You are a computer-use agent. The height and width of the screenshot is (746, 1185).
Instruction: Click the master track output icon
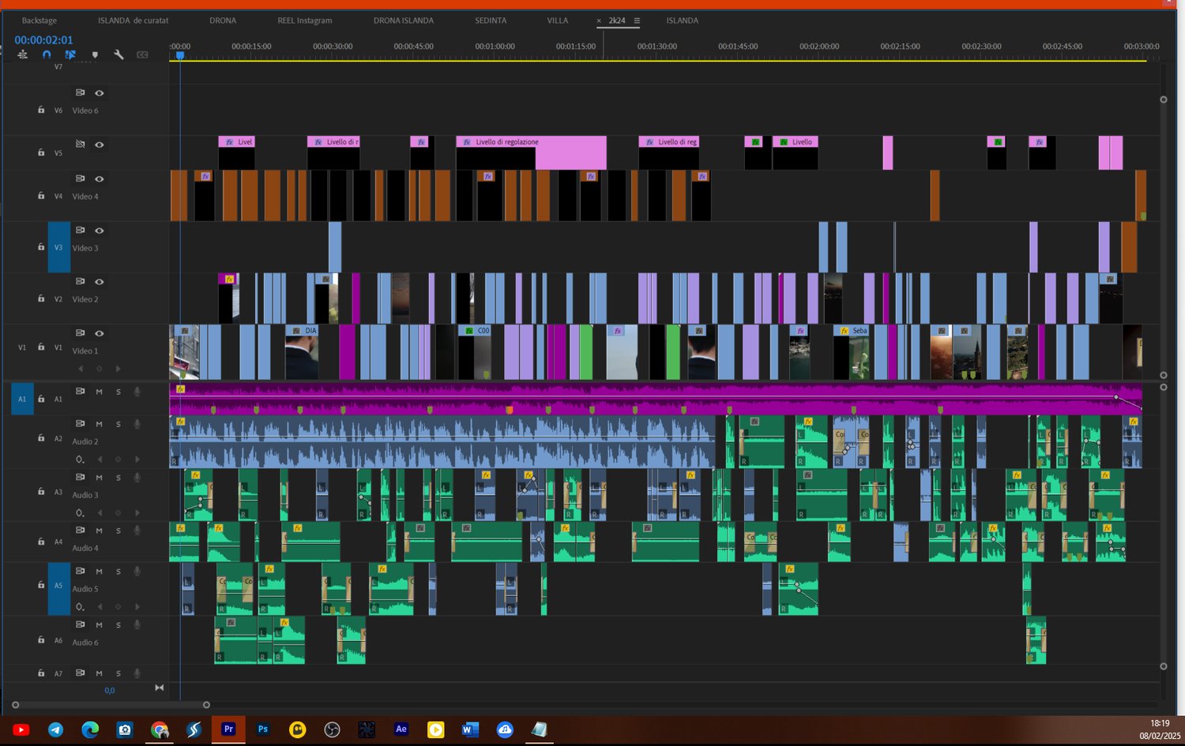[x=159, y=688]
